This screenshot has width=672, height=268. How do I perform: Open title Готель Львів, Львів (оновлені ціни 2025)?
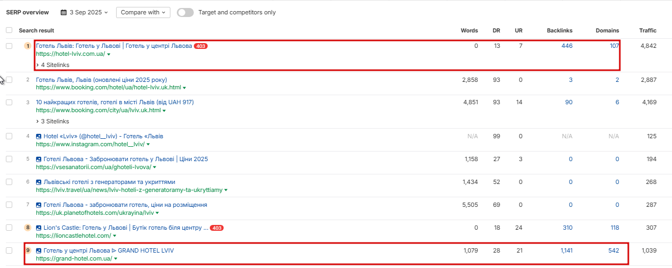(x=101, y=80)
